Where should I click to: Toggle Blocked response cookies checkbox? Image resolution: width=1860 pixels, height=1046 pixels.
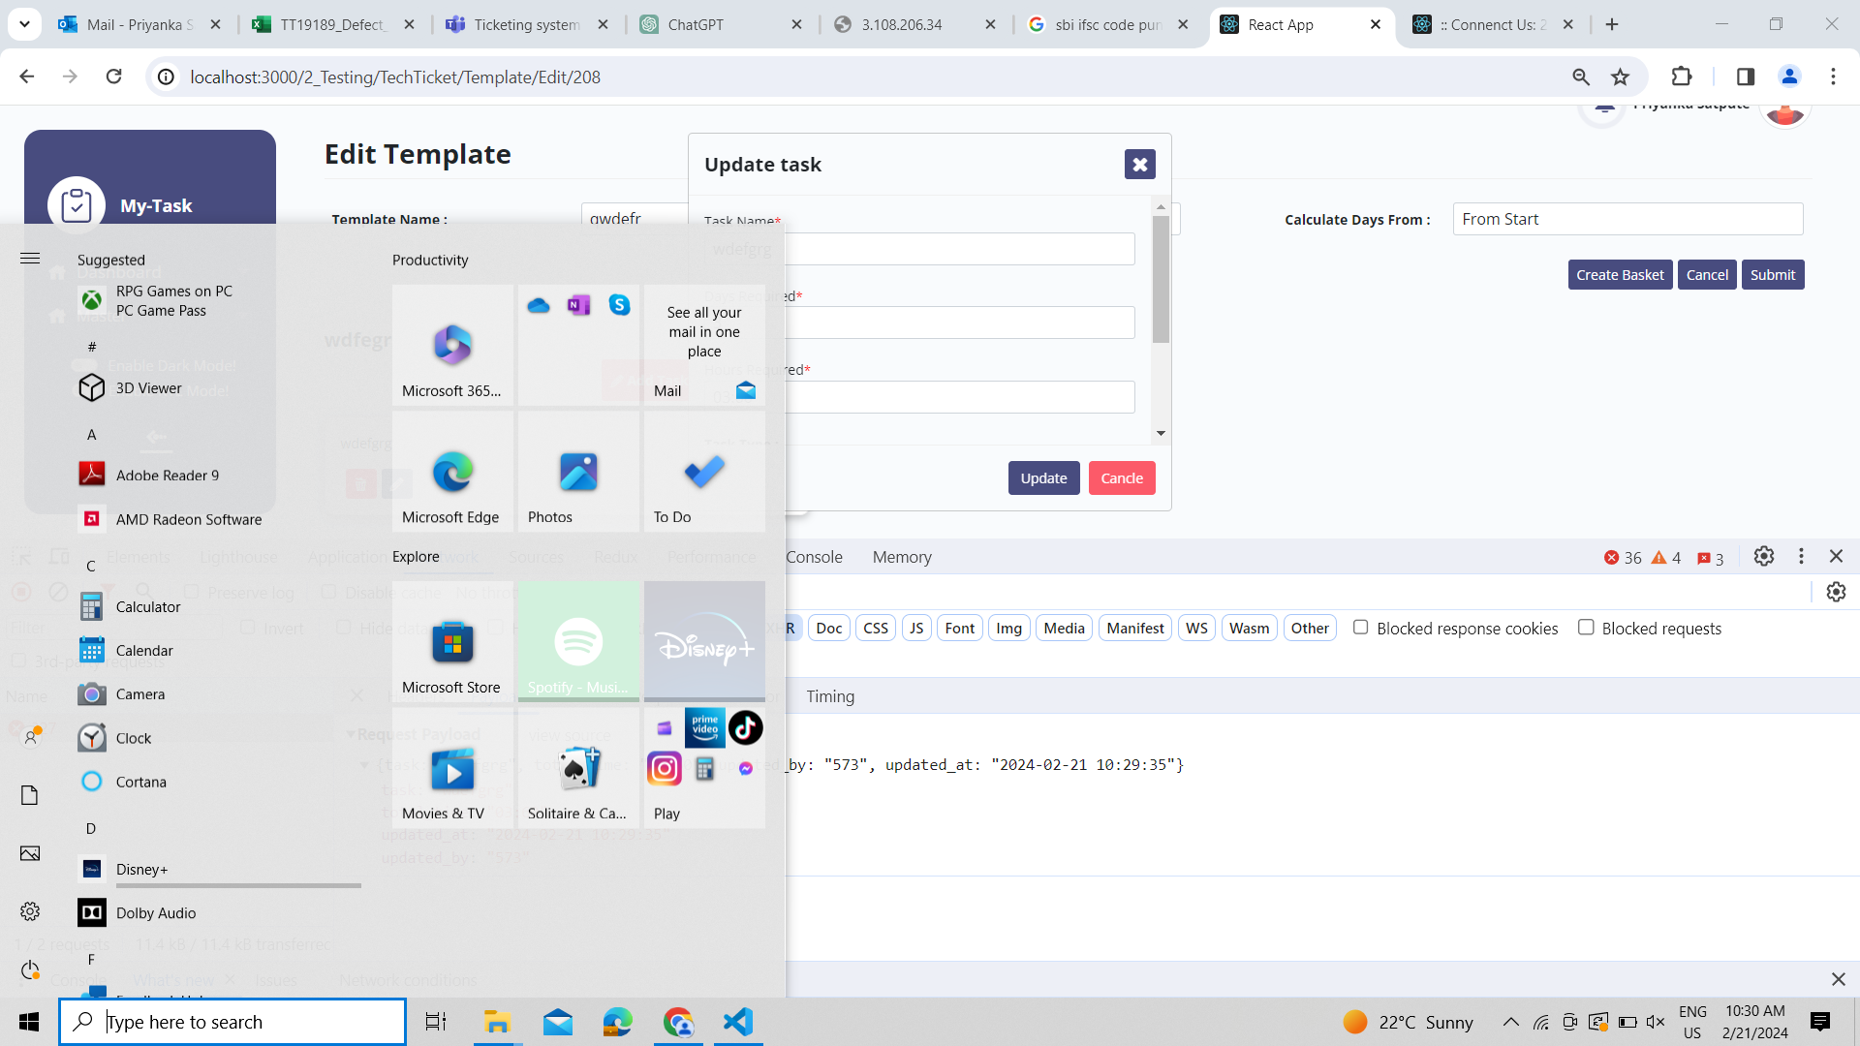[x=1360, y=628]
